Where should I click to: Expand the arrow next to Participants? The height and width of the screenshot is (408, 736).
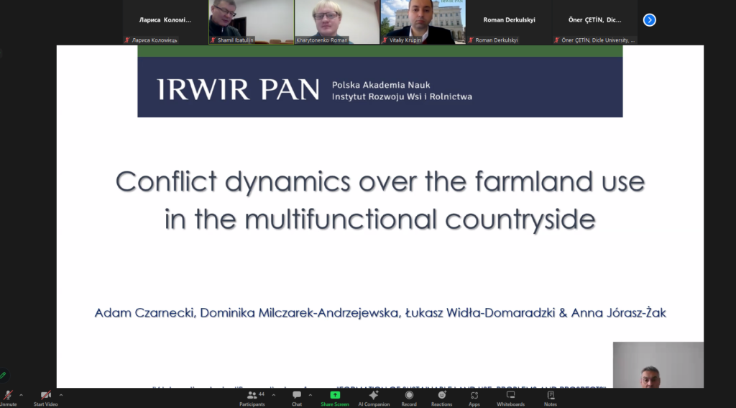click(x=275, y=395)
